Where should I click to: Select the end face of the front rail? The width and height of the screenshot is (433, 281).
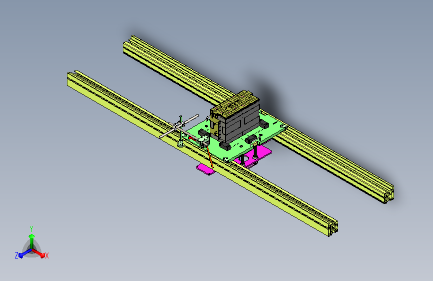pyautogui.click(x=333, y=229)
